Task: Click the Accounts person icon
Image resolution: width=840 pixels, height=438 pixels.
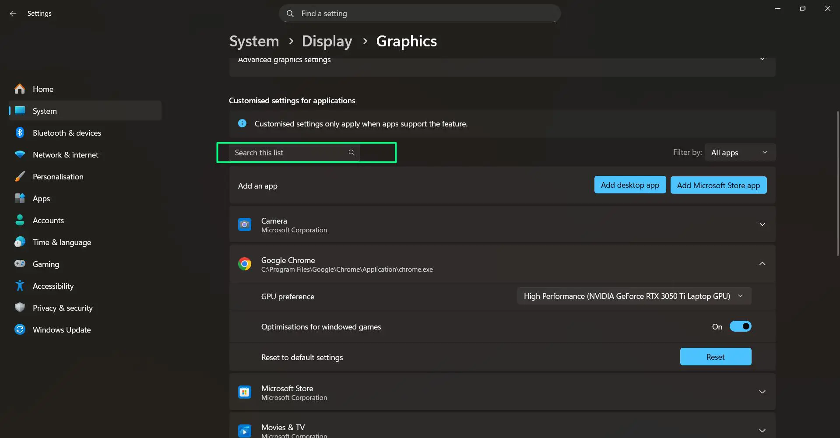Action: 20,220
